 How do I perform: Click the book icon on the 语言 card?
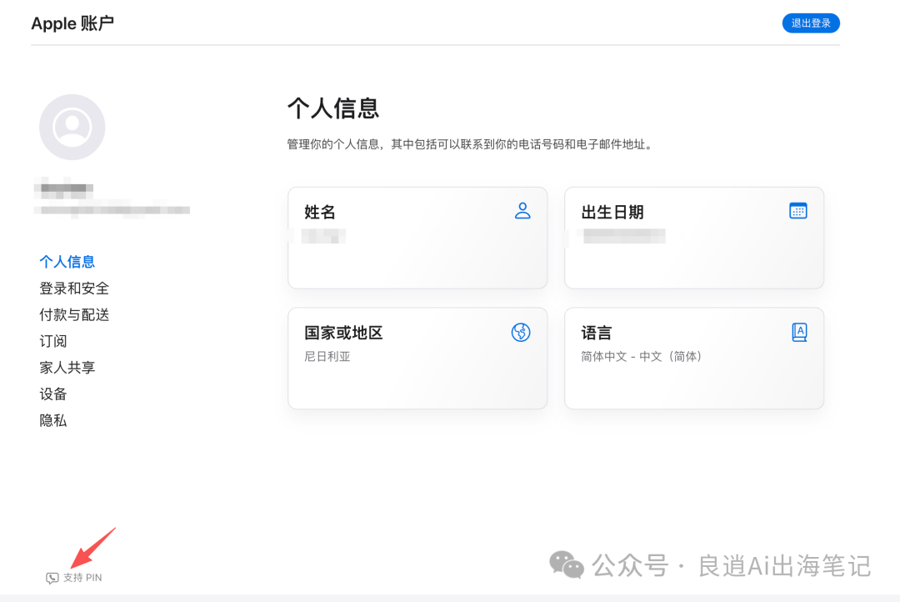pyautogui.click(x=799, y=332)
